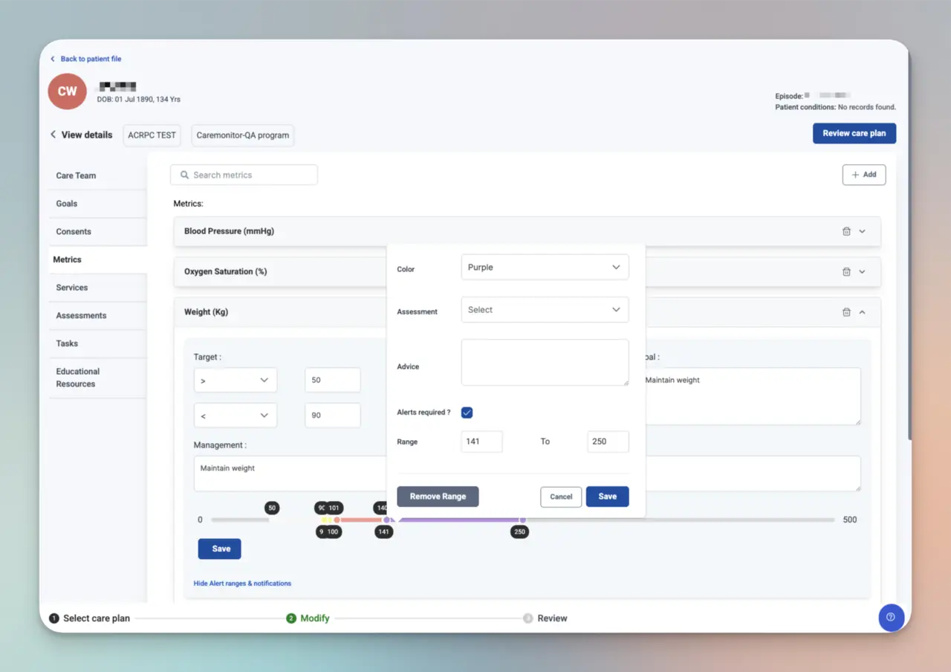Image resolution: width=951 pixels, height=672 pixels.
Task: Click the Advice text area
Action: click(545, 363)
